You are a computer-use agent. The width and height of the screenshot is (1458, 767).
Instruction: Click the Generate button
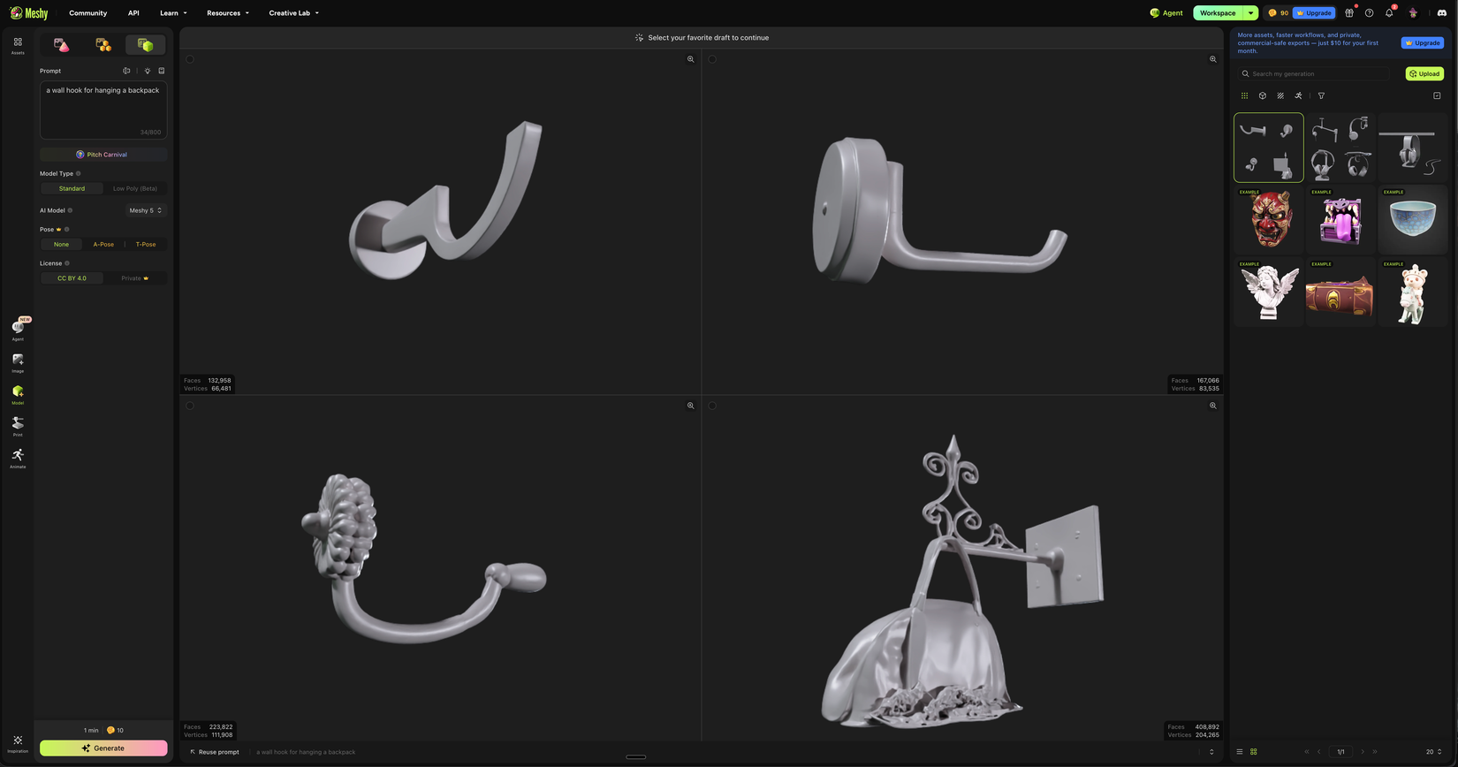(x=103, y=748)
